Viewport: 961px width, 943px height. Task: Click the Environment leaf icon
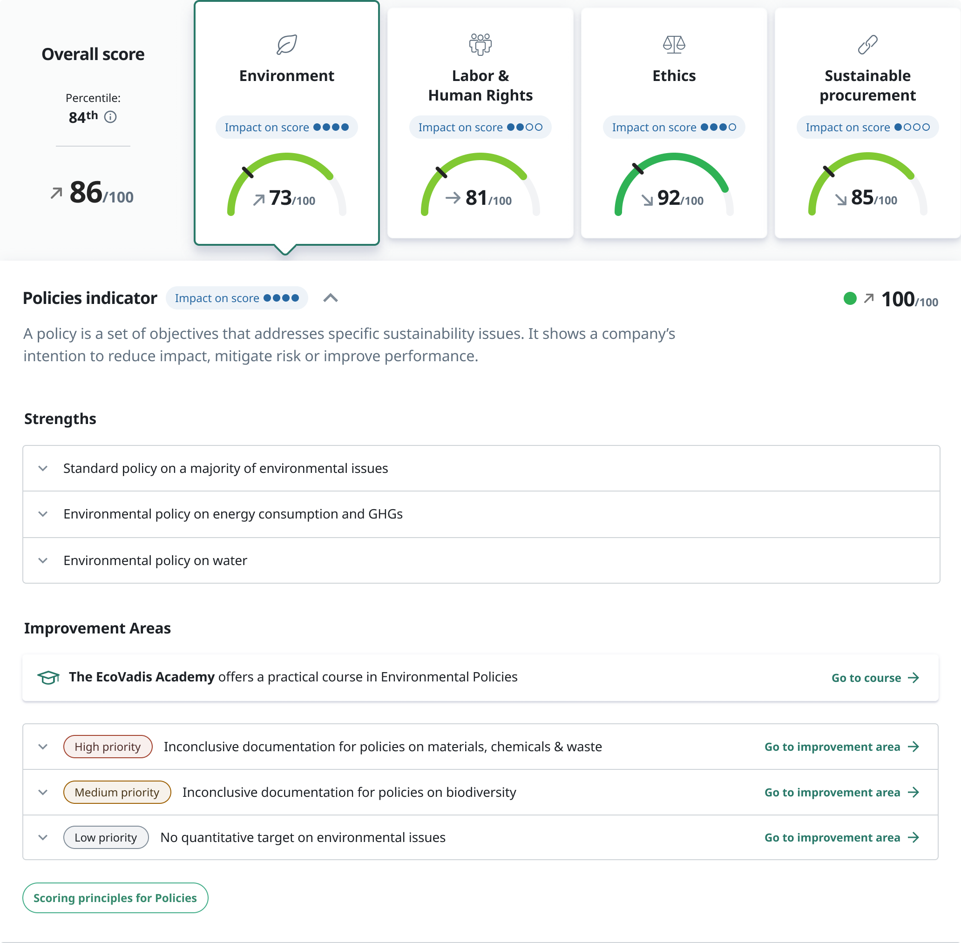(286, 45)
